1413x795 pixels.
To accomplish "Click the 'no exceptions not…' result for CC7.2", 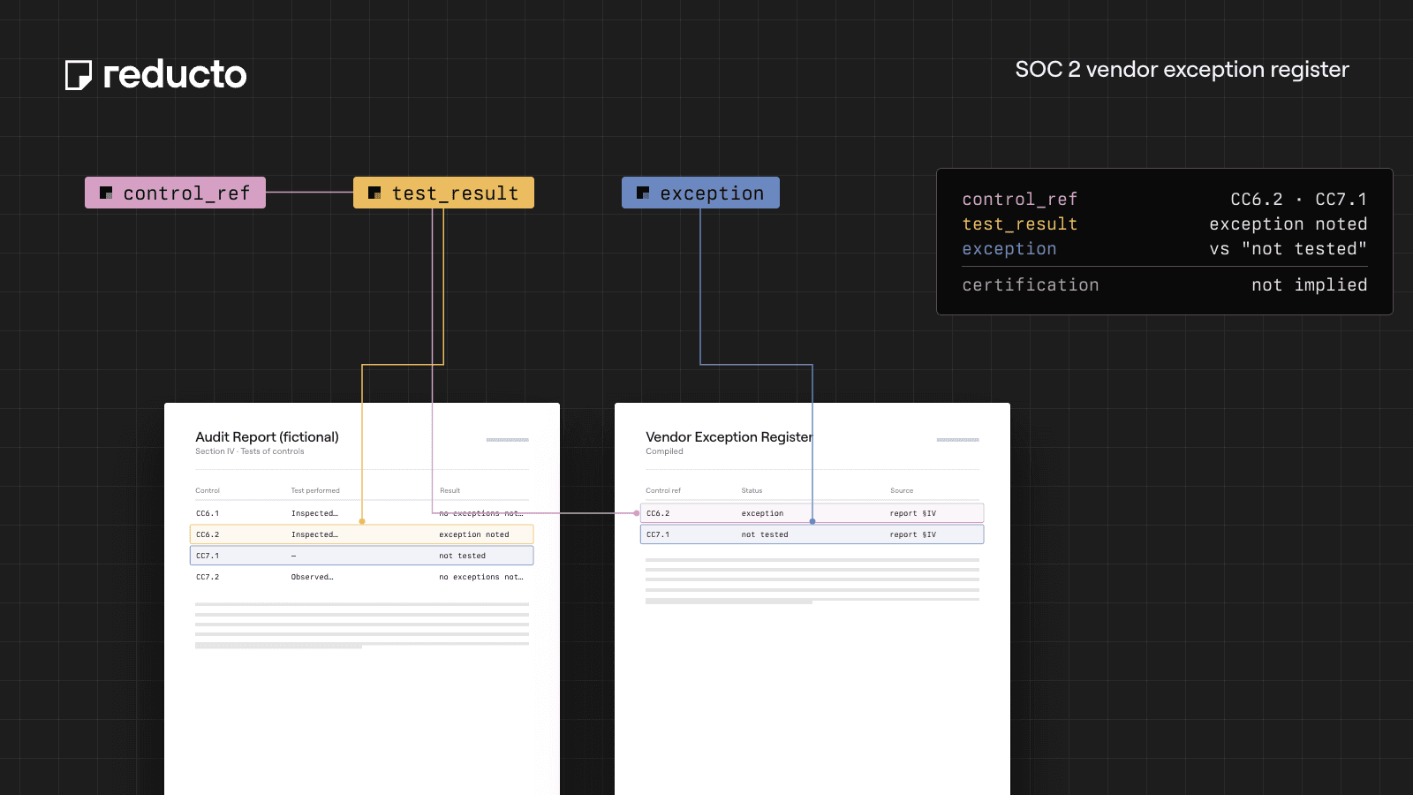I will coord(481,577).
